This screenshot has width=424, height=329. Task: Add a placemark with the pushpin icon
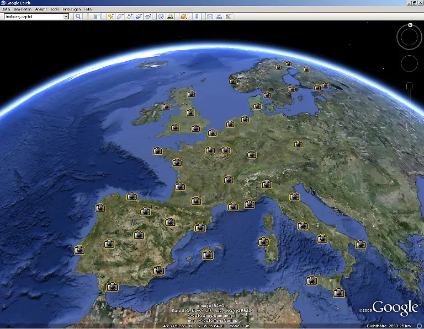[x=110, y=17]
